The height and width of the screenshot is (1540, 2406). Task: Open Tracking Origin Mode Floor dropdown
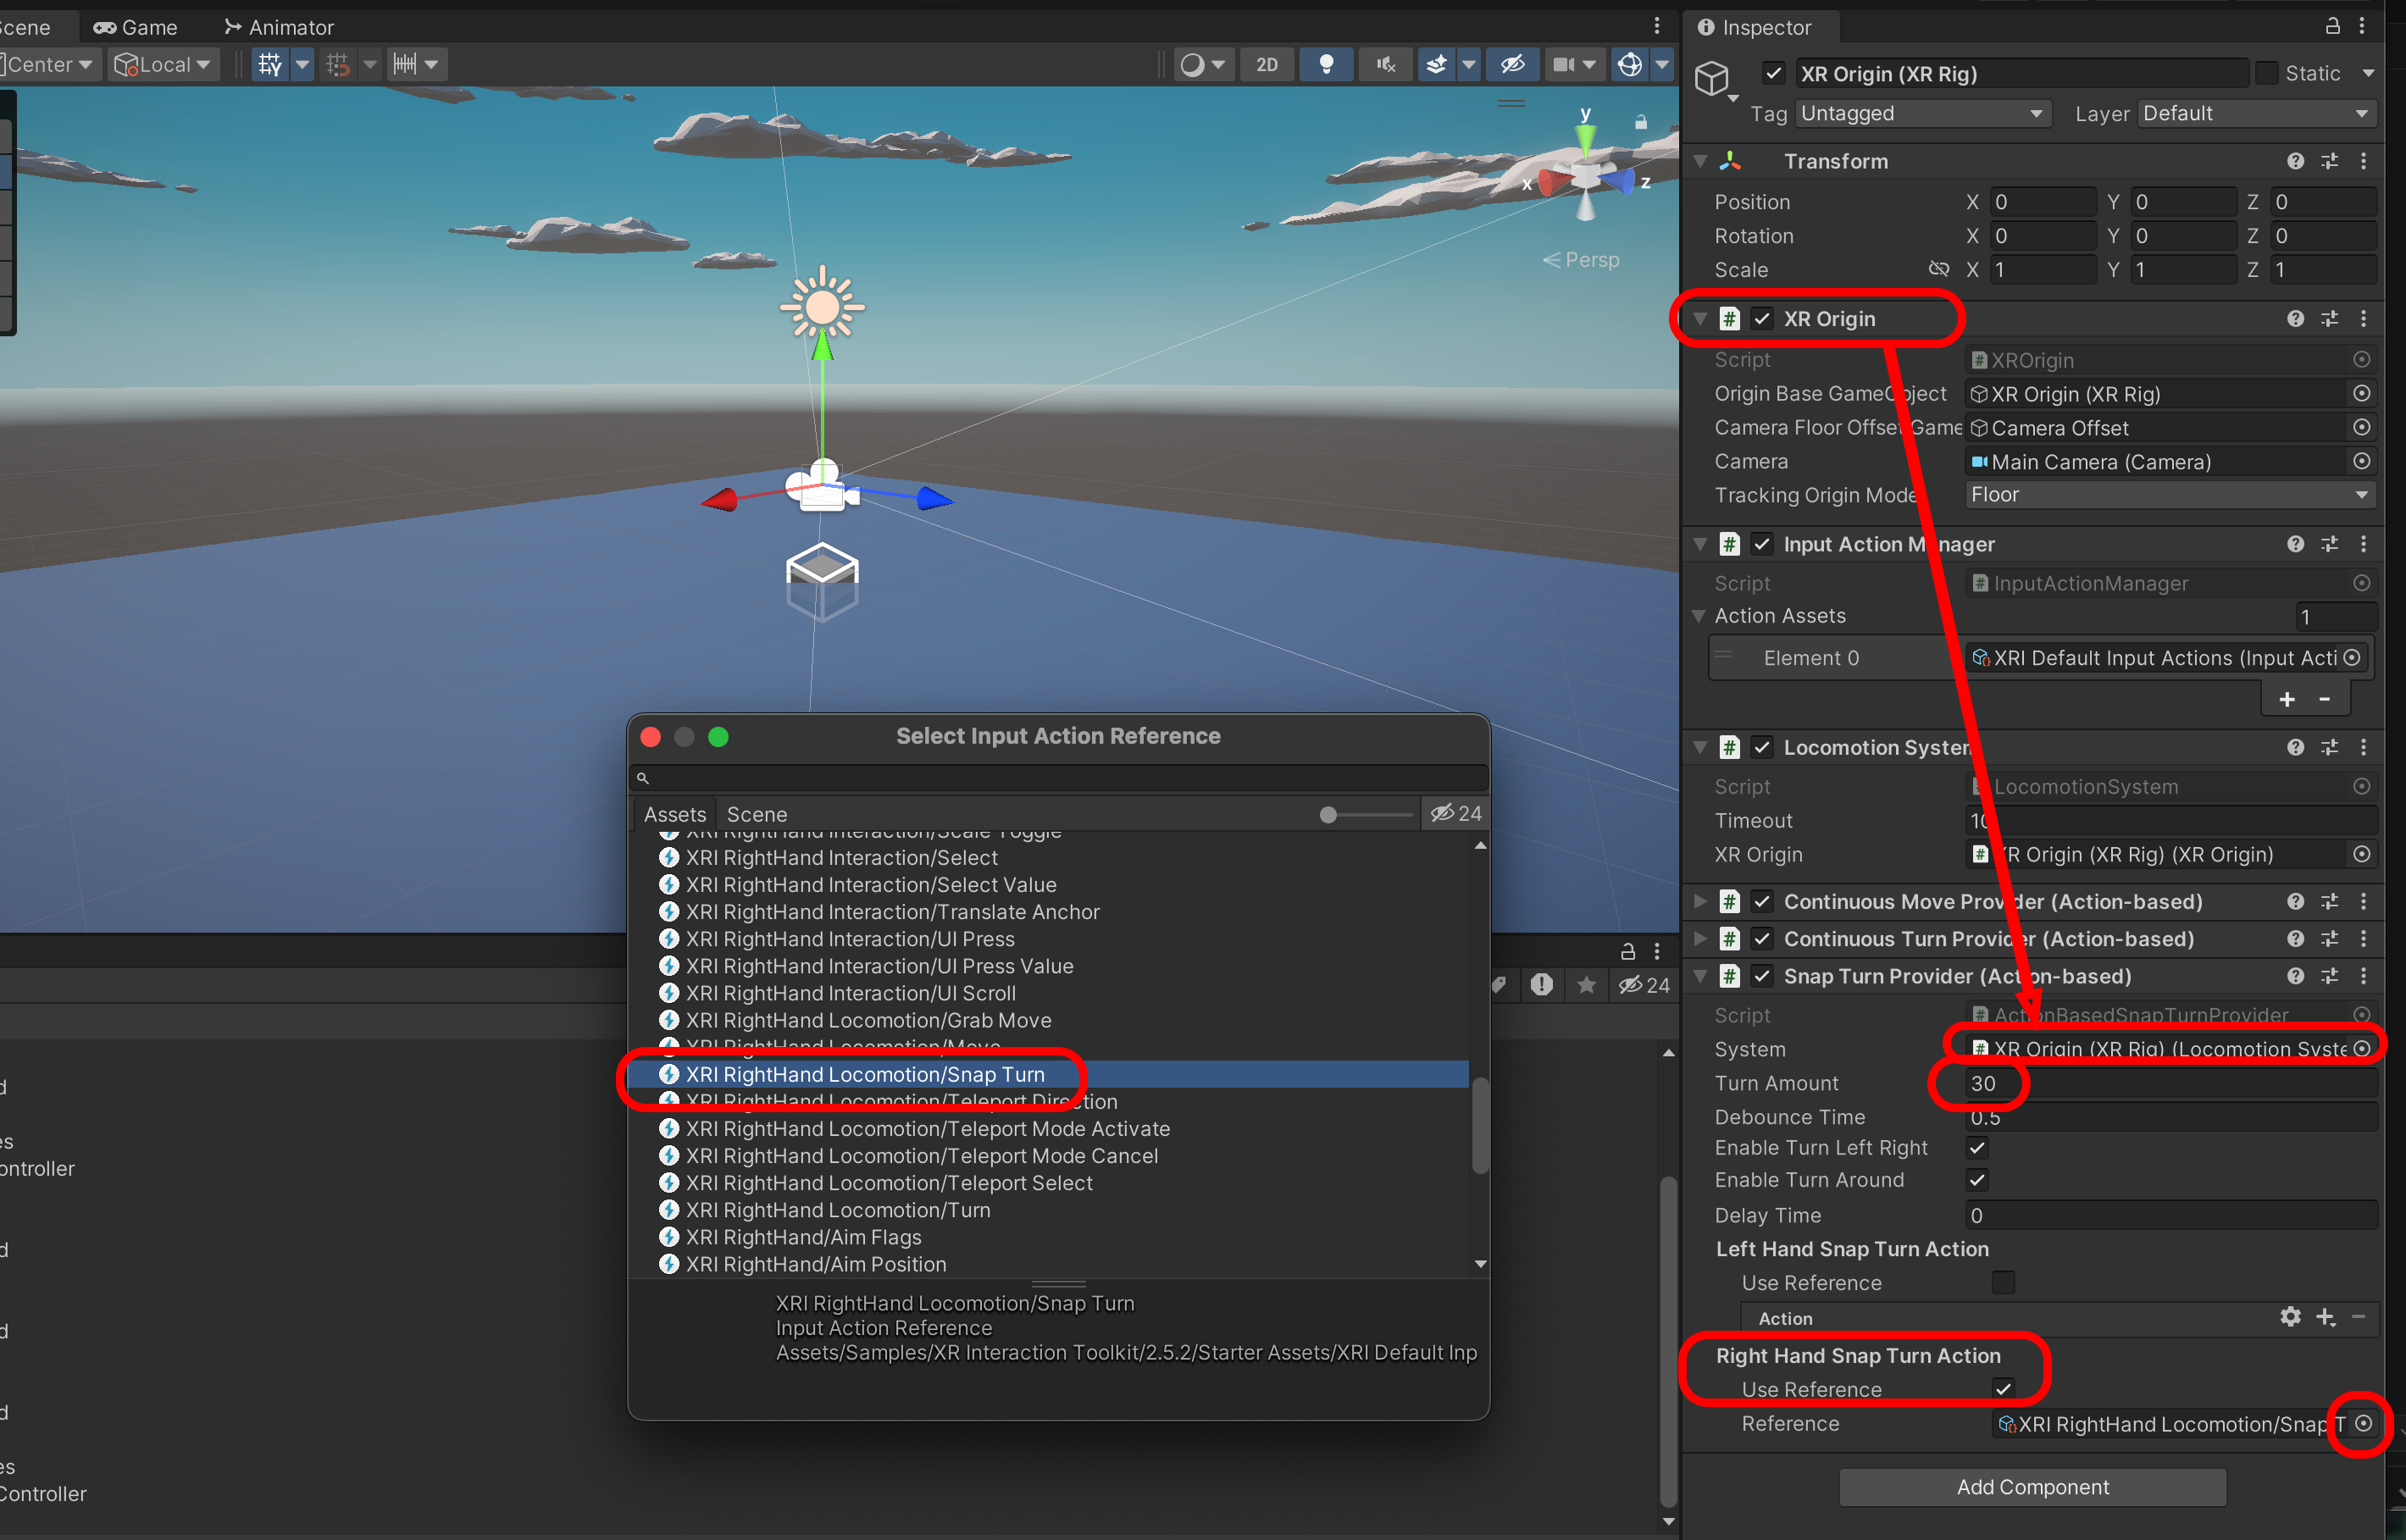pos(2168,495)
